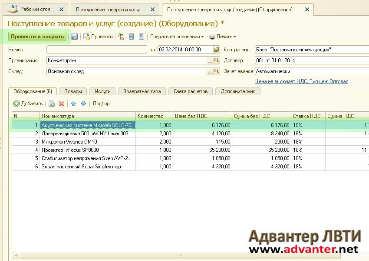Click the green Добавить plus button
The width and height of the screenshot is (369, 261).
[28, 104]
